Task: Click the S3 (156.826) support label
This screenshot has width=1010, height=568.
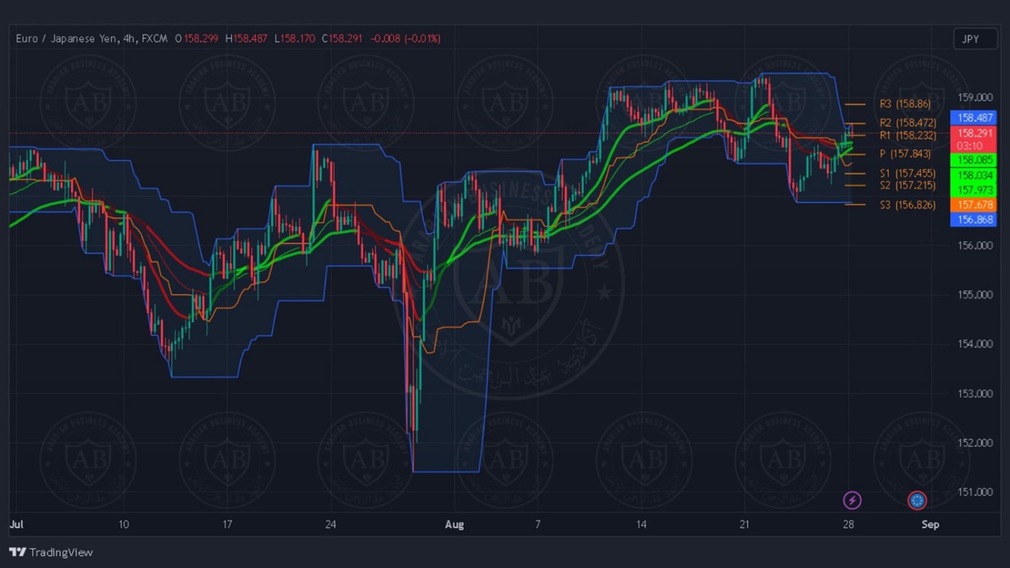Action: 908,205
